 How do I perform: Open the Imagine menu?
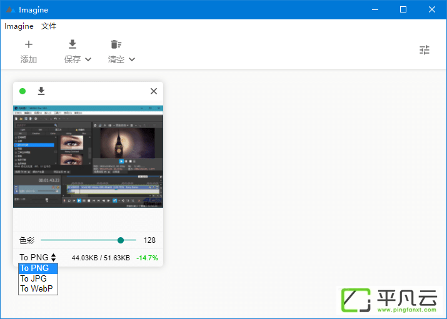(19, 26)
